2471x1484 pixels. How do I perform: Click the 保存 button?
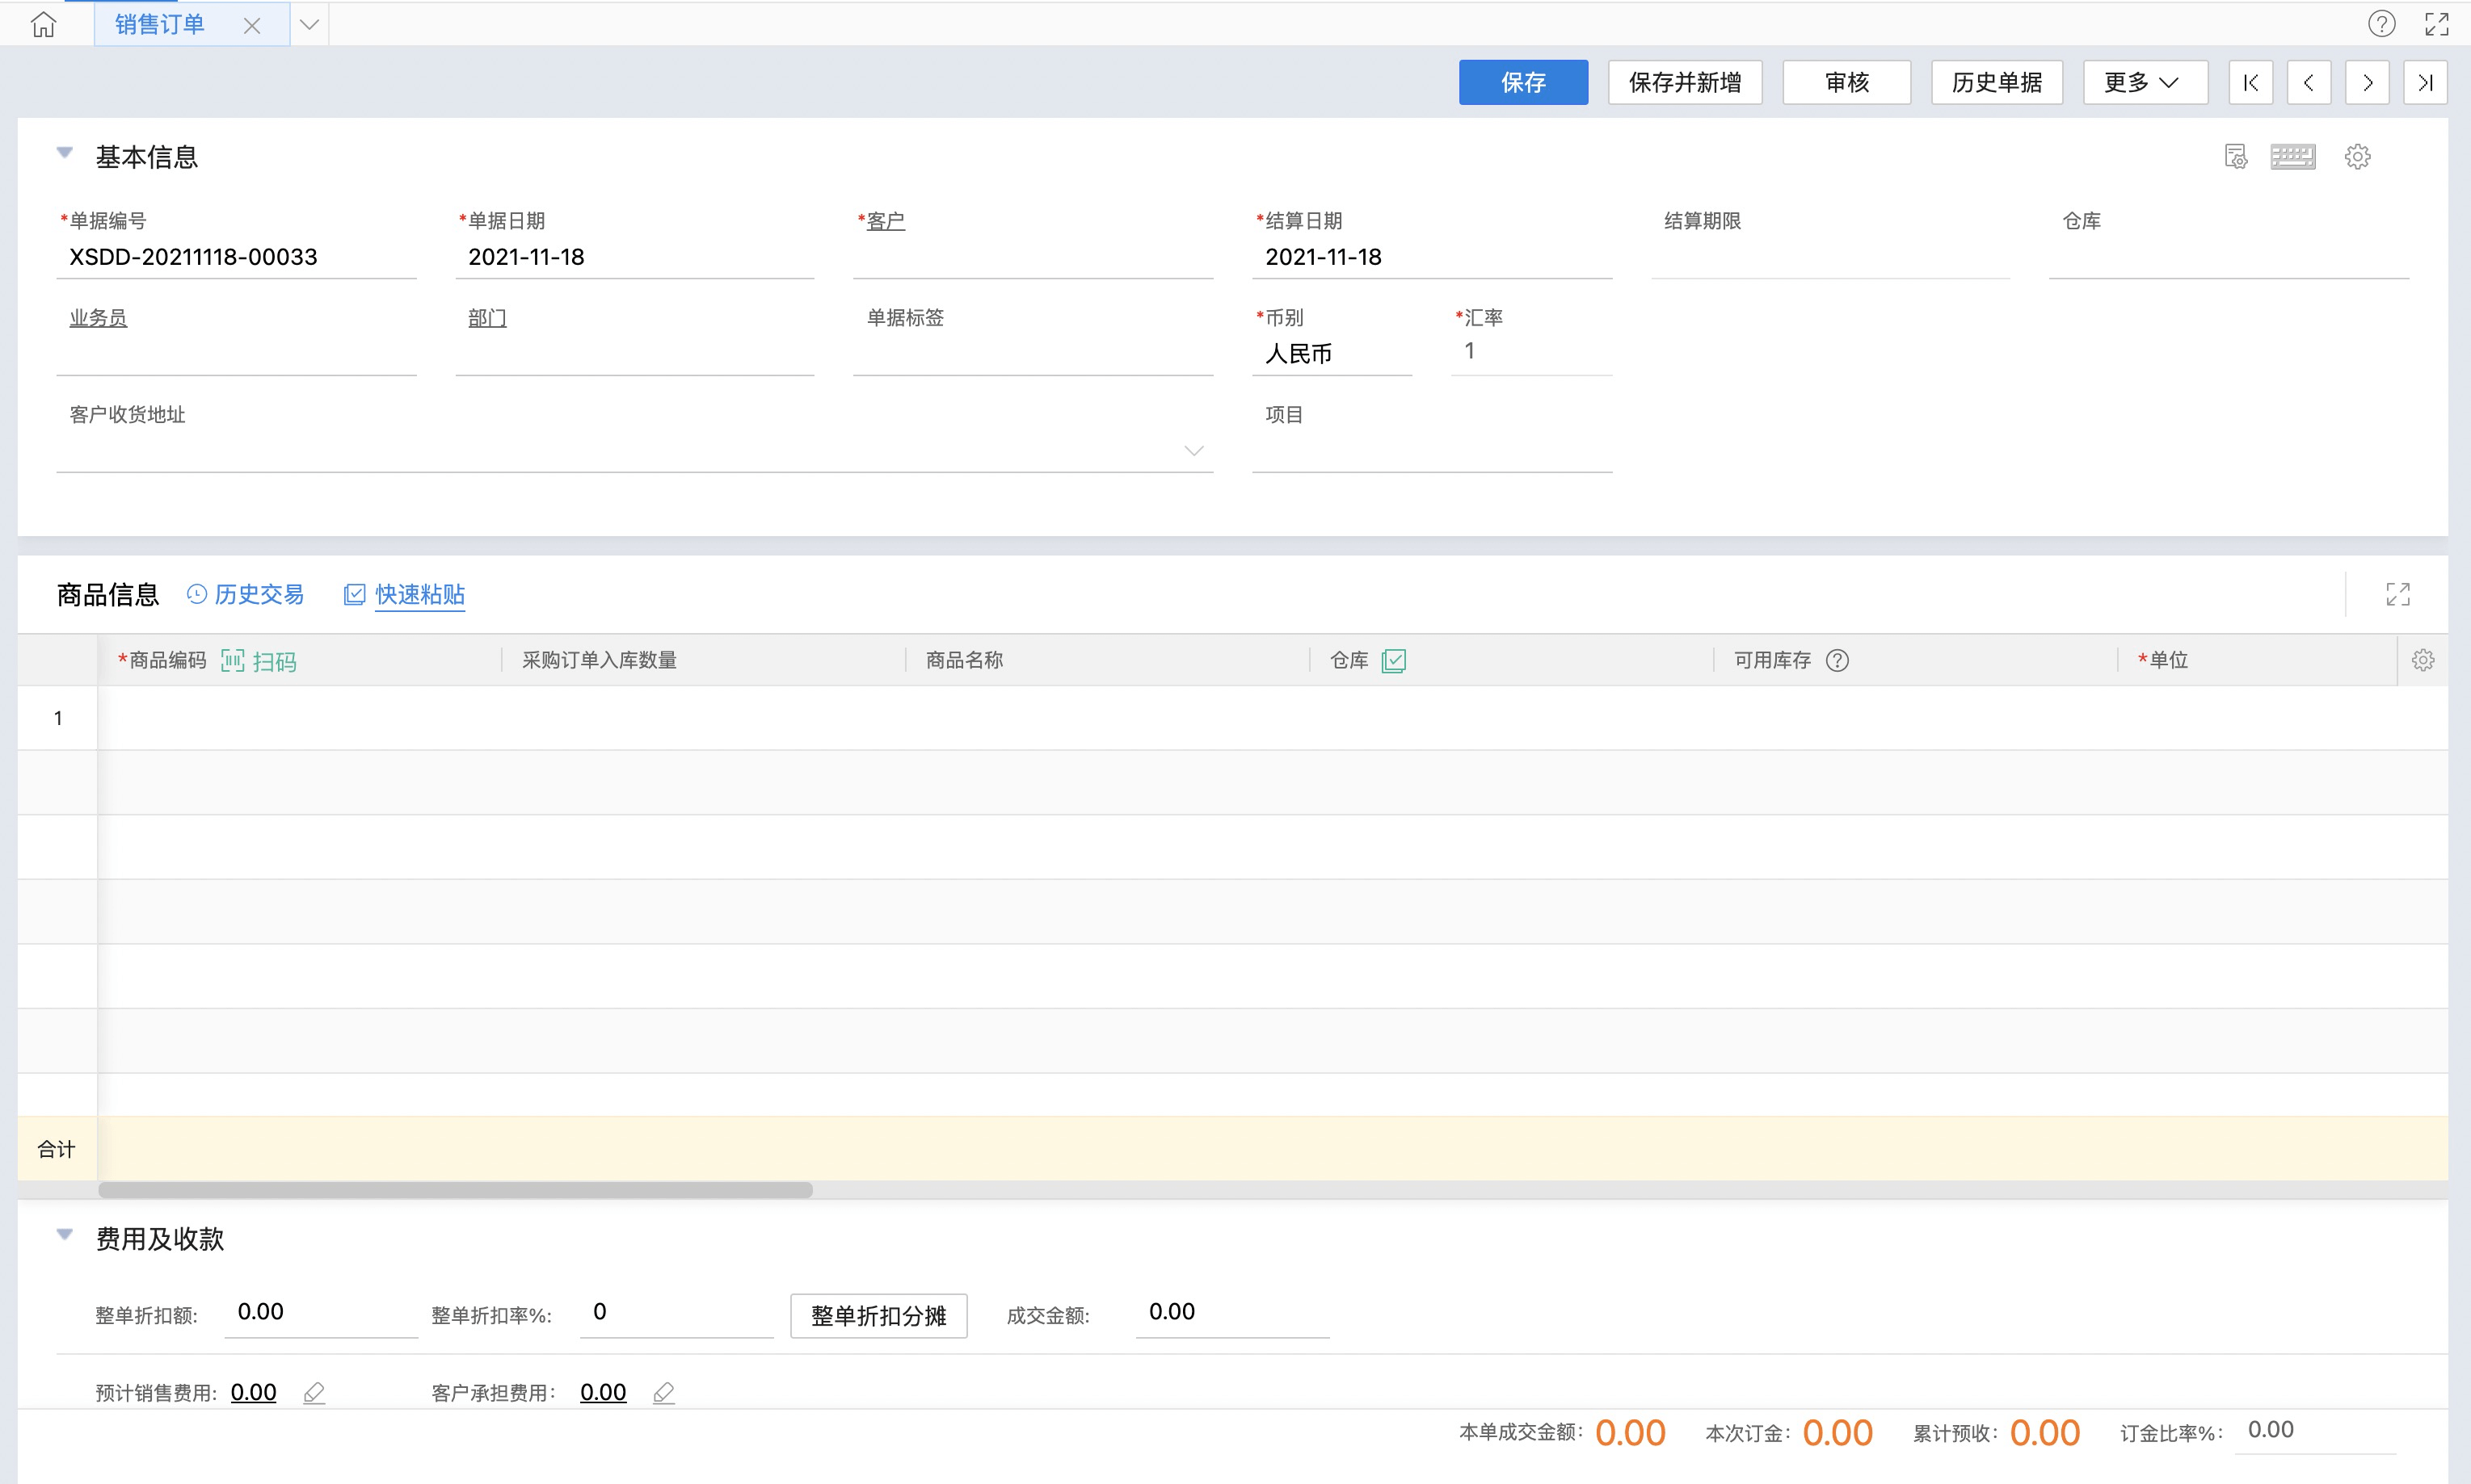[1522, 82]
